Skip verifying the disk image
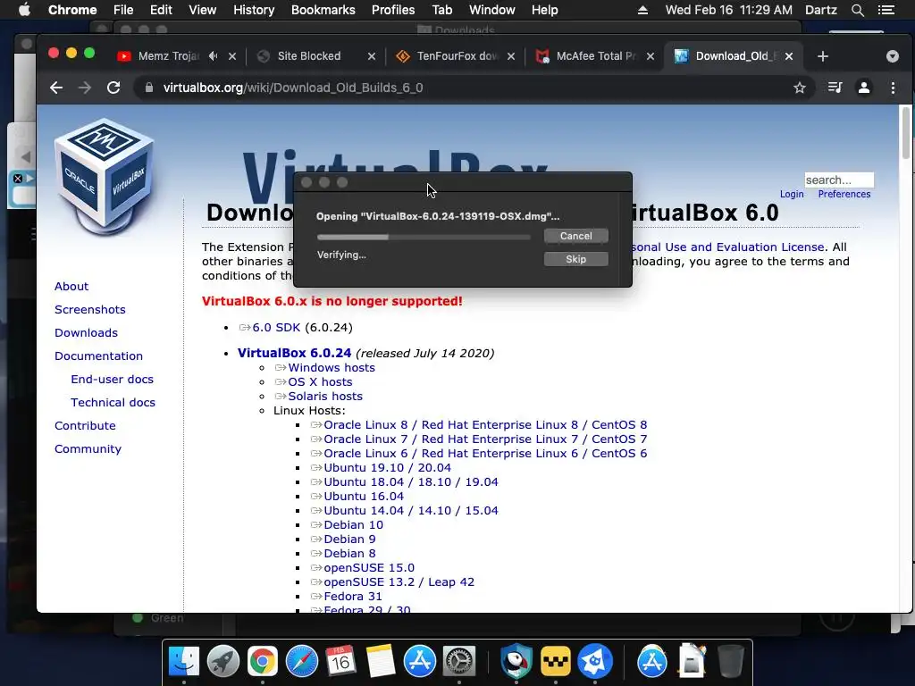 (576, 259)
